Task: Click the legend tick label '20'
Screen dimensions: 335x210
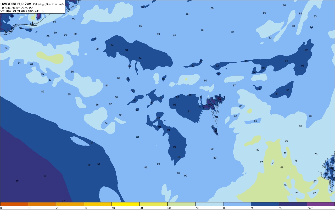Action: [58, 208]
